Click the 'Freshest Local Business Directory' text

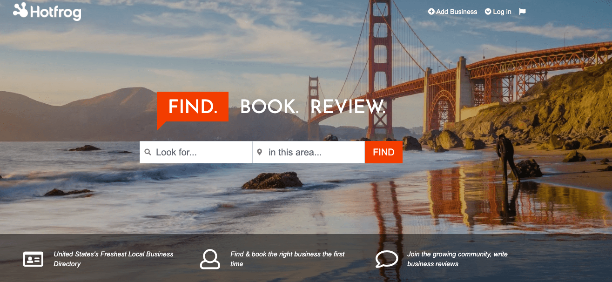[x=114, y=259]
